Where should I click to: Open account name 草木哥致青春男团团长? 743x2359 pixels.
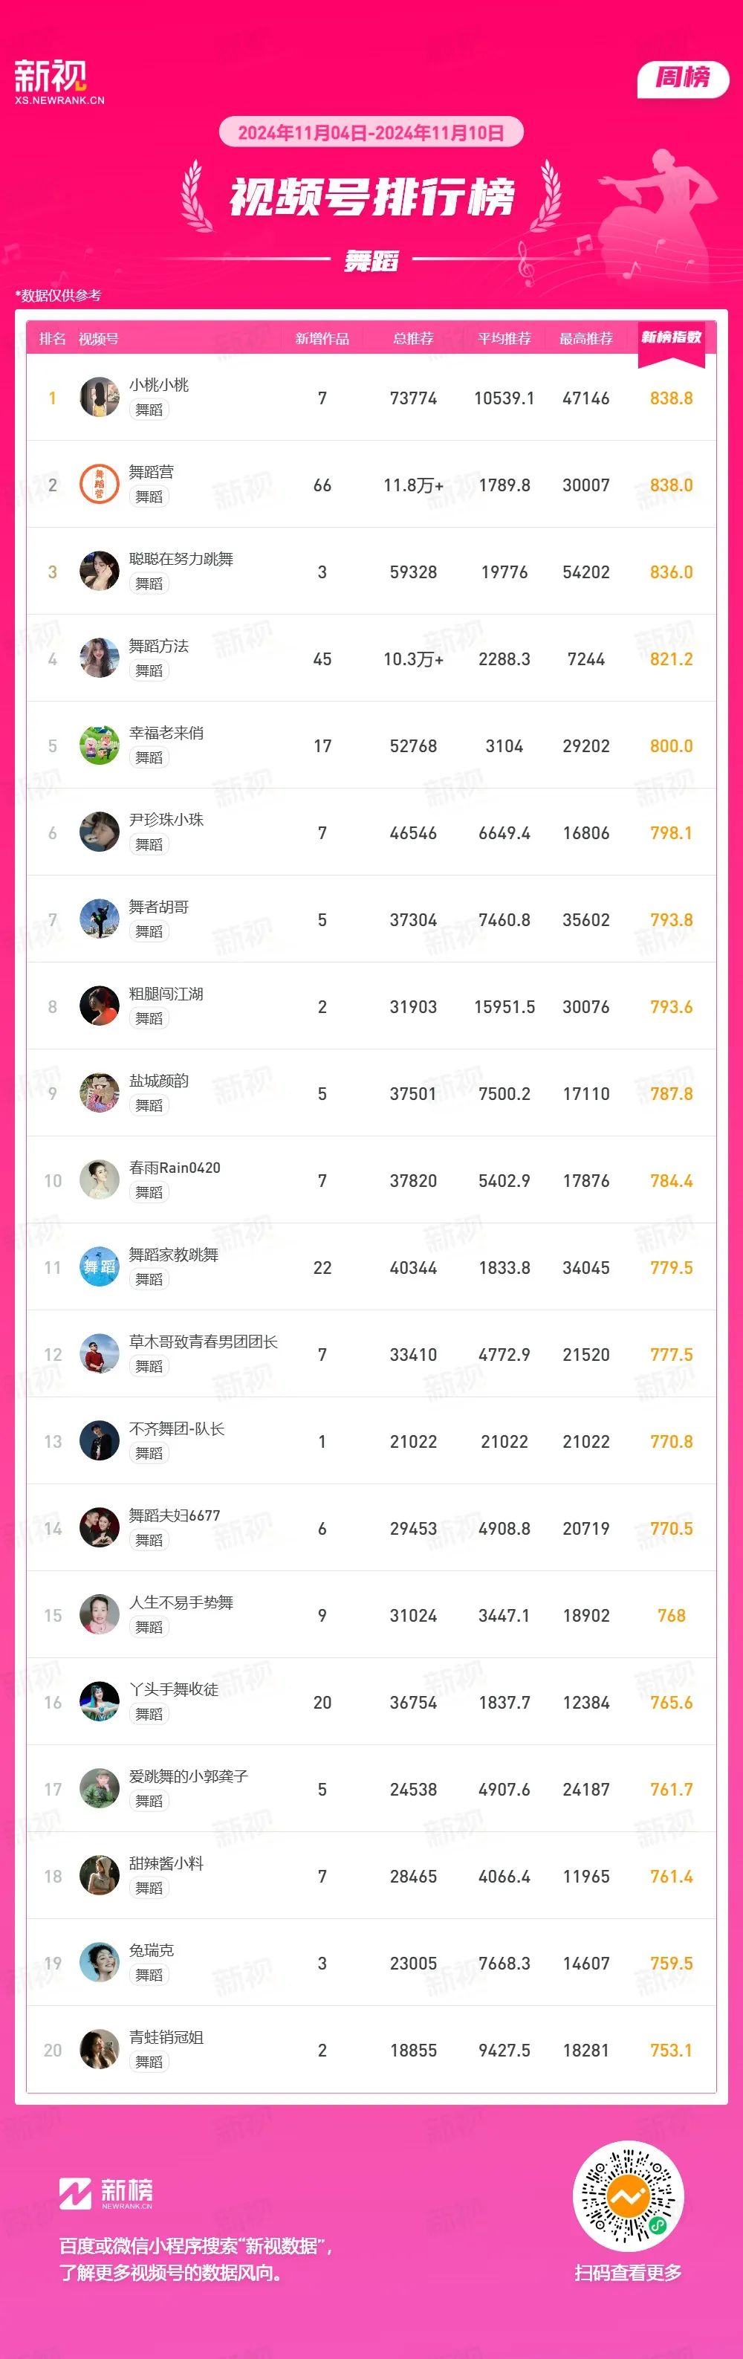[x=203, y=1342]
